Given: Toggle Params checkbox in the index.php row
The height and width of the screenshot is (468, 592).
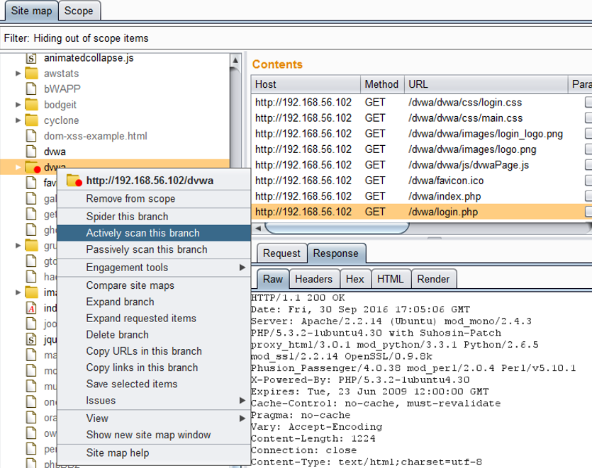Looking at the screenshot, I should pos(588,196).
